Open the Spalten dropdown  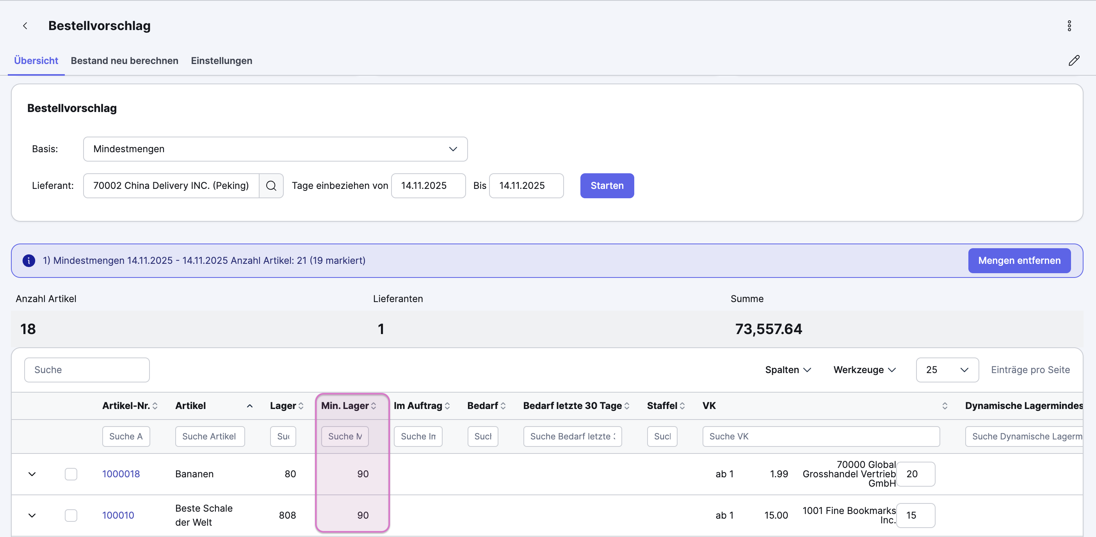pyautogui.click(x=788, y=370)
